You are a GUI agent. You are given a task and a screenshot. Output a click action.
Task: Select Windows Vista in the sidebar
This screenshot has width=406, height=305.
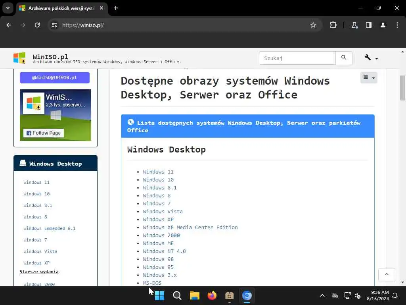coord(40,251)
